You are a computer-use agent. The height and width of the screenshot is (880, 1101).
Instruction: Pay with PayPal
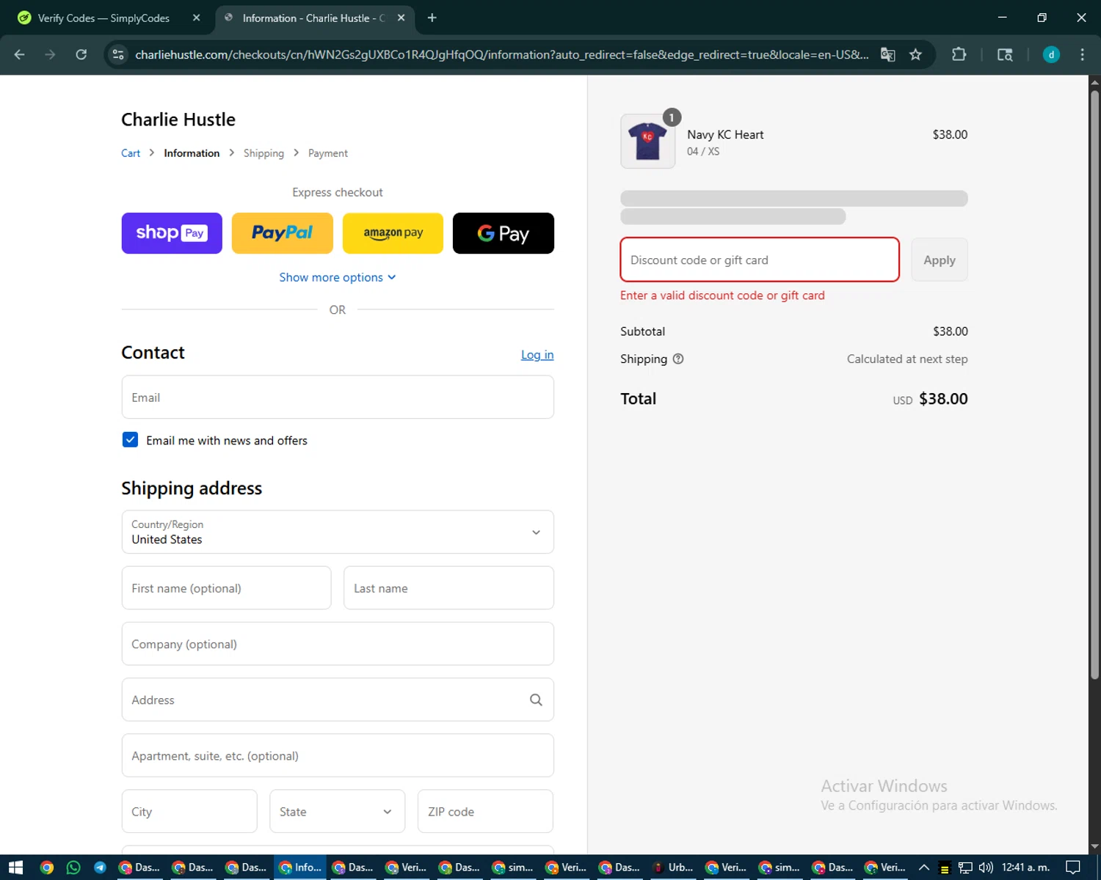click(x=283, y=233)
